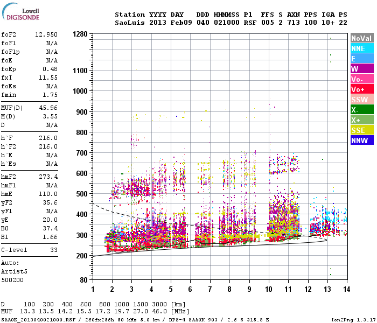Click the SaoLuis station name
Viewport: 377px width, 323px height.
pos(130,23)
